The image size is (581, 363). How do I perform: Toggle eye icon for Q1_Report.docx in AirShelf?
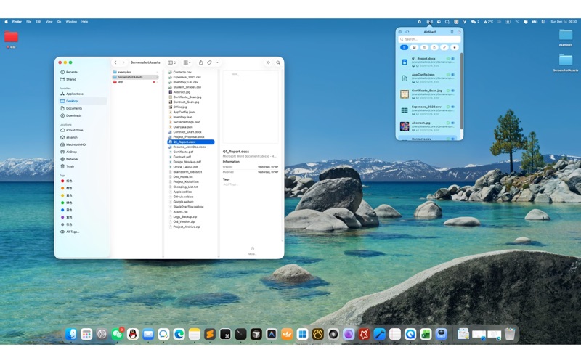click(453, 58)
